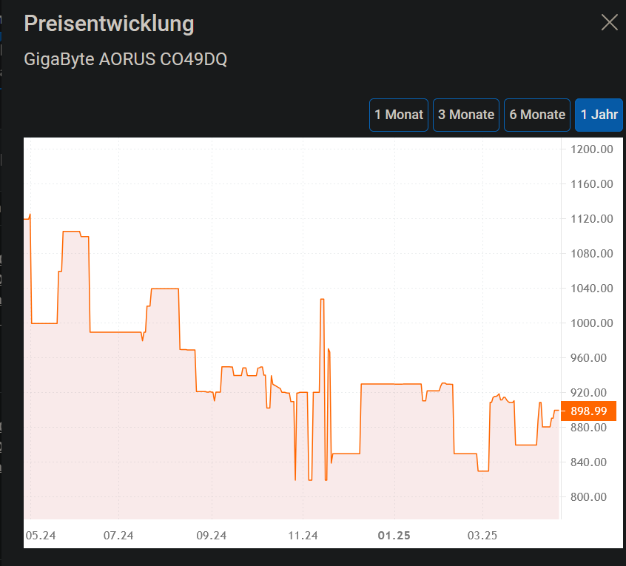Viewport: 626px width, 566px height.
Task: Close the Preisentwicklung dialog
Action: coord(609,22)
